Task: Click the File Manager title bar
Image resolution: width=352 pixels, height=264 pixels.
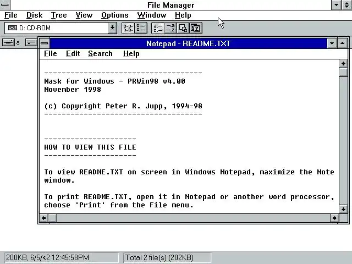Action: click(x=170, y=5)
